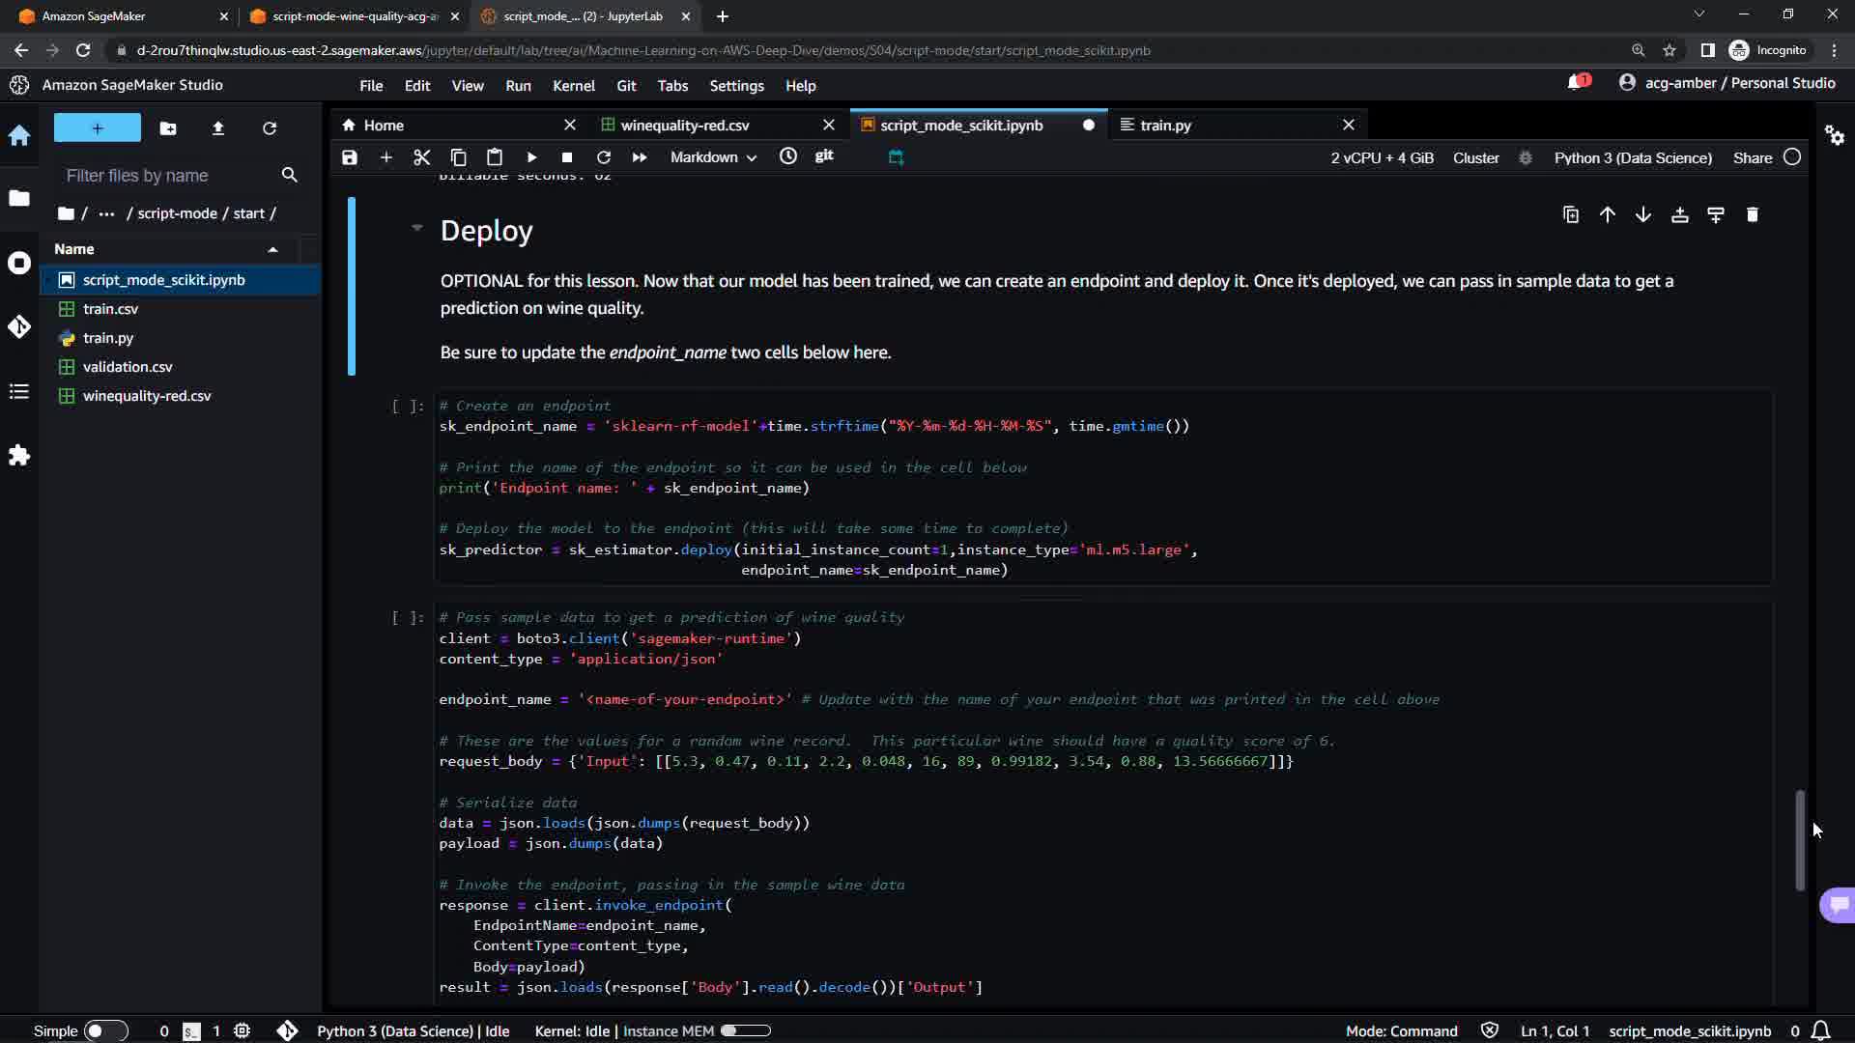Collapse the Deploy heading section

pos(416,229)
